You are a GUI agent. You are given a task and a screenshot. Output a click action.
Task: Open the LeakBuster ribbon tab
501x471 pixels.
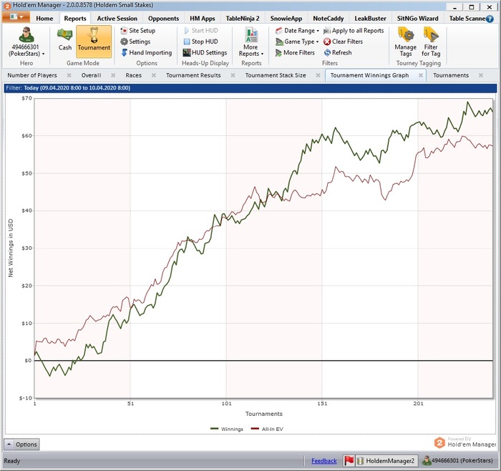[370, 19]
